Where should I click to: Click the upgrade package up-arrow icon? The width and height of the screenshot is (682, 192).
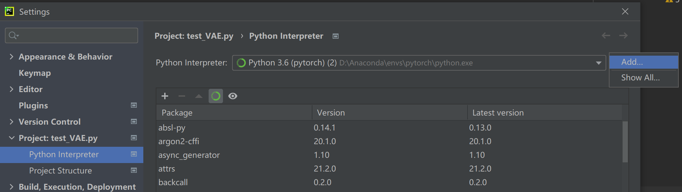tap(198, 96)
